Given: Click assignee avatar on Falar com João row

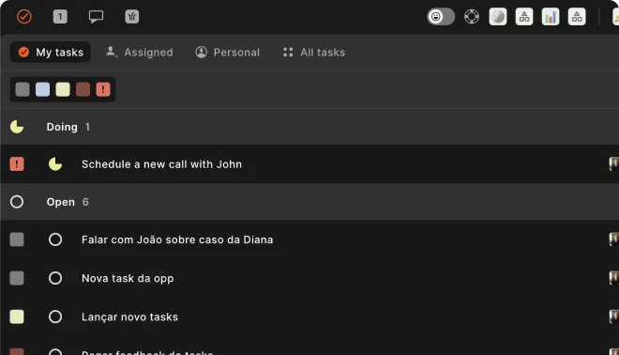Looking at the screenshot, I should 614,239.
